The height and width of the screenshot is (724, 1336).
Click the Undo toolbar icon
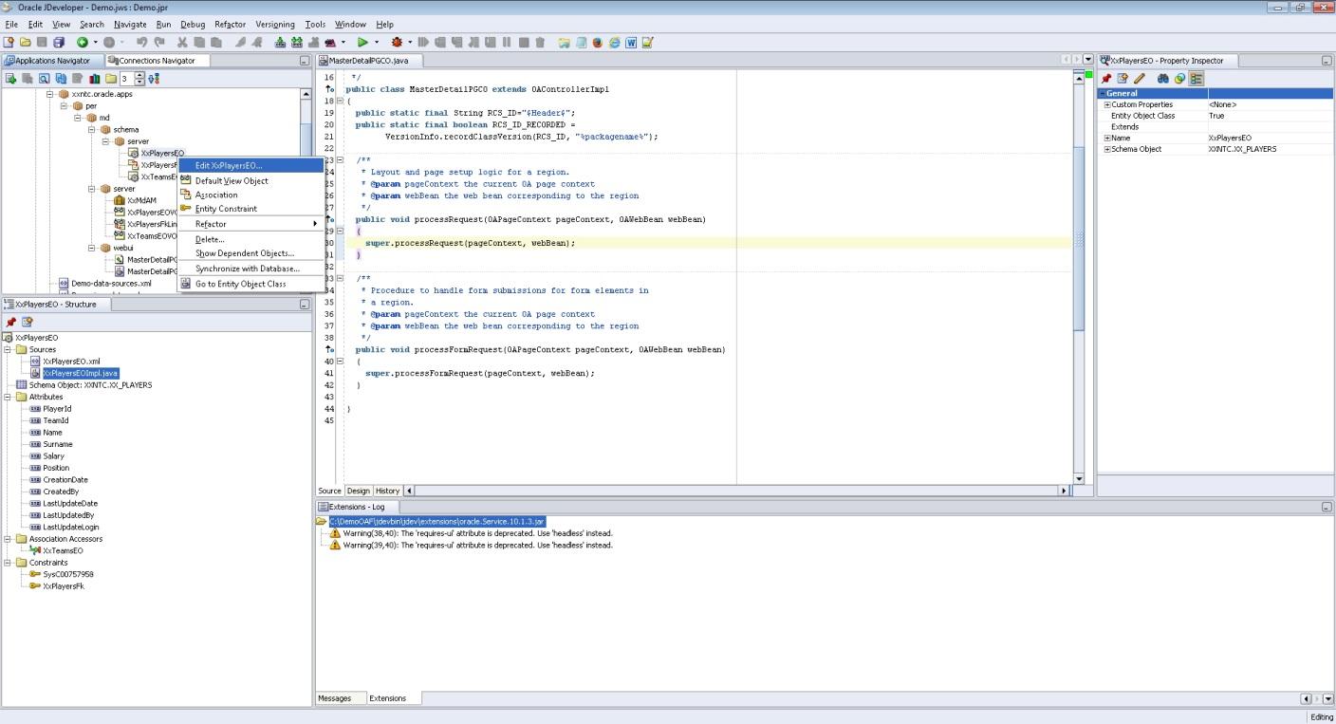point(142,42)
